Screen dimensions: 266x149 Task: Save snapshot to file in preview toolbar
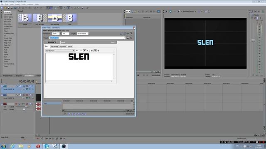tap(209, 12)
